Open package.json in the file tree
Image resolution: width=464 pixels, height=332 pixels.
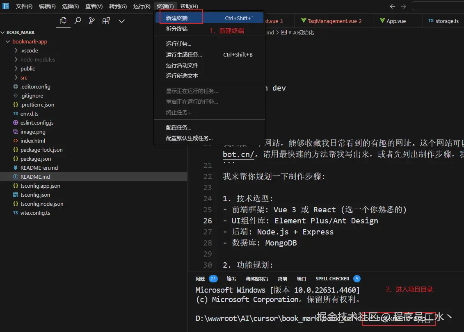[94, 159]
